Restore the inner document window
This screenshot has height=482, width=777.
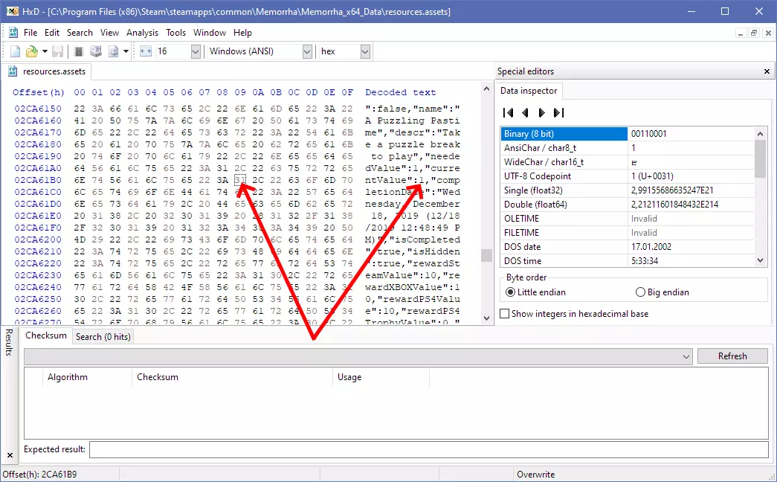754,33
